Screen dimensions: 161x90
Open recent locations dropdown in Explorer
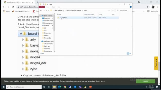pyautogui.click(x=47, y=10)
